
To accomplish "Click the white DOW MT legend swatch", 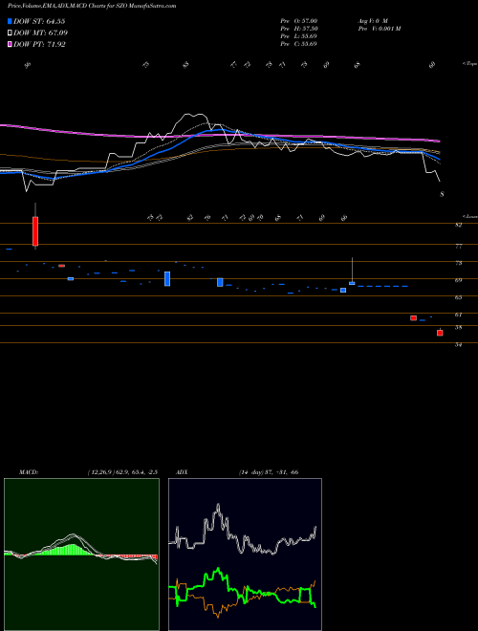I will coord(10,33).
